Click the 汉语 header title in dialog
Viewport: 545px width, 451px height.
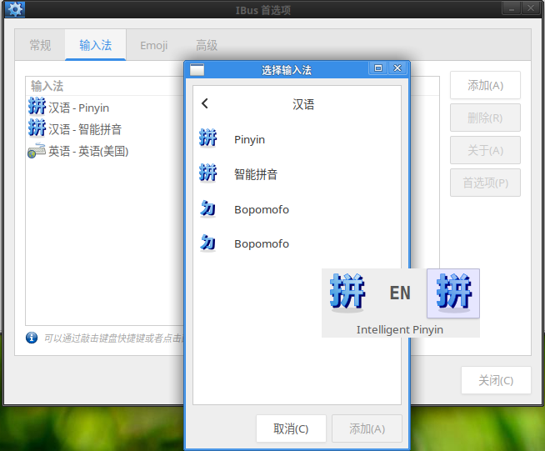coord(303,104)
